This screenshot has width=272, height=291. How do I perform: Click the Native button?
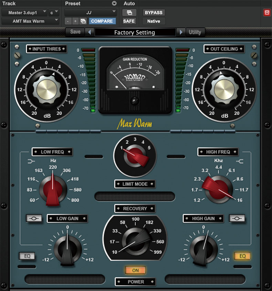click(154, 21)
